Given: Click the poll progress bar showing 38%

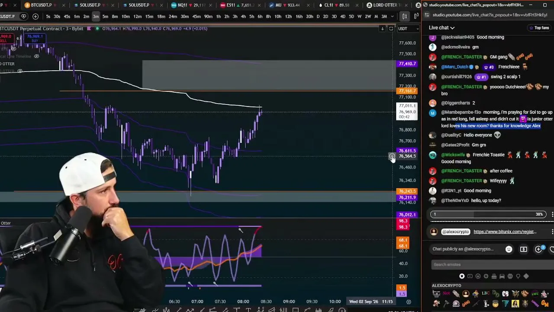Looking at the screenshot, I should tap(488, 214).
